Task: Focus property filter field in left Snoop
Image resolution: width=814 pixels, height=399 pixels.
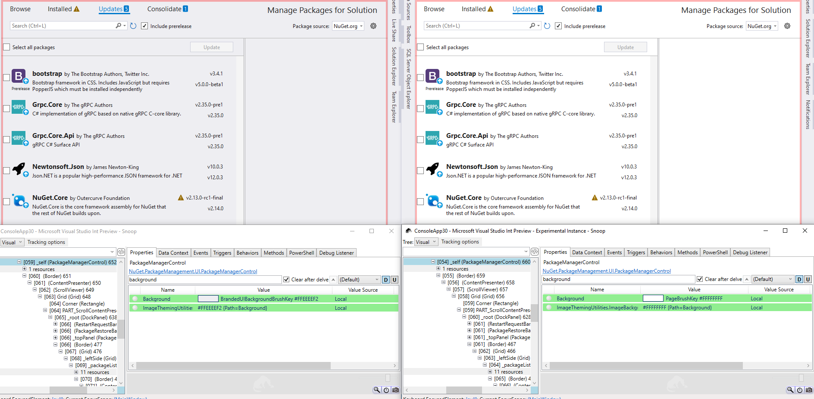Action: (x=205, y=280)
